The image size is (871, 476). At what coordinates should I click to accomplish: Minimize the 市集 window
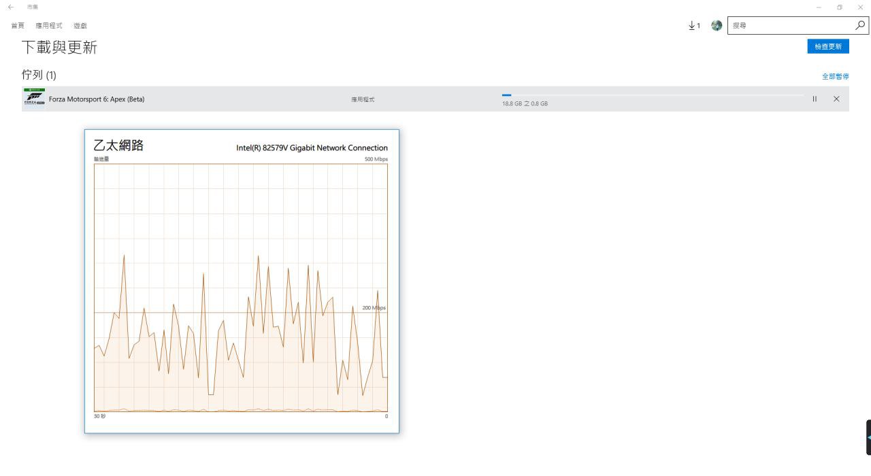tap(819, 7)
